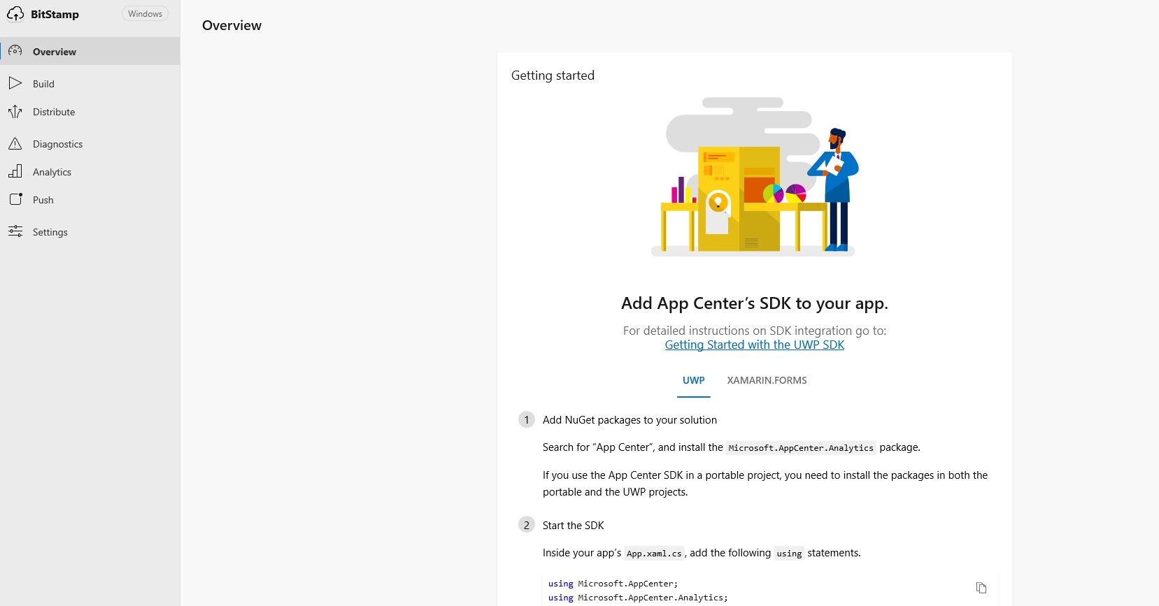Click the 'using Microsoft.AppCenter.Analytics;' code line
Screen dimensions: 1159x606
pos(638,598)
